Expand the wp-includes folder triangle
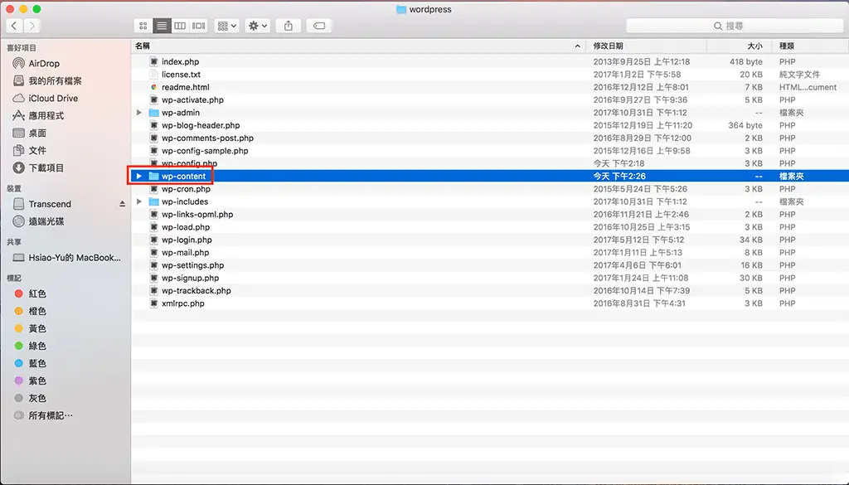The image size is (849, 485). point(139,201)
